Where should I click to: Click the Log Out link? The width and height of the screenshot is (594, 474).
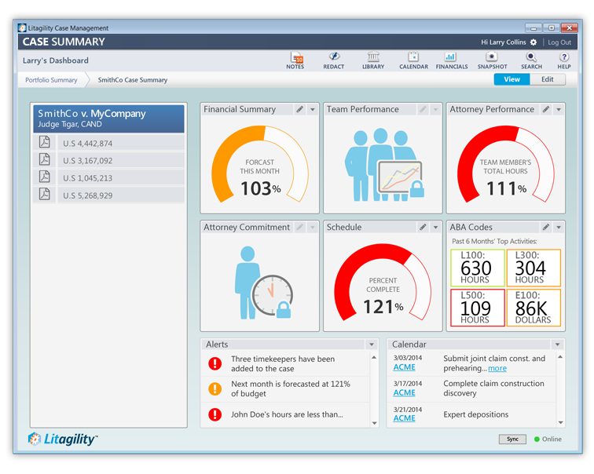tap(559, 42)
